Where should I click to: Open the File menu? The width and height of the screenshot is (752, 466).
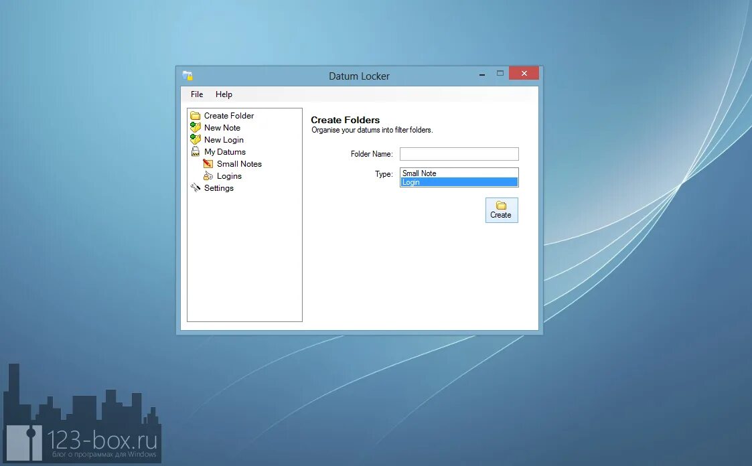tap(197, 94)
